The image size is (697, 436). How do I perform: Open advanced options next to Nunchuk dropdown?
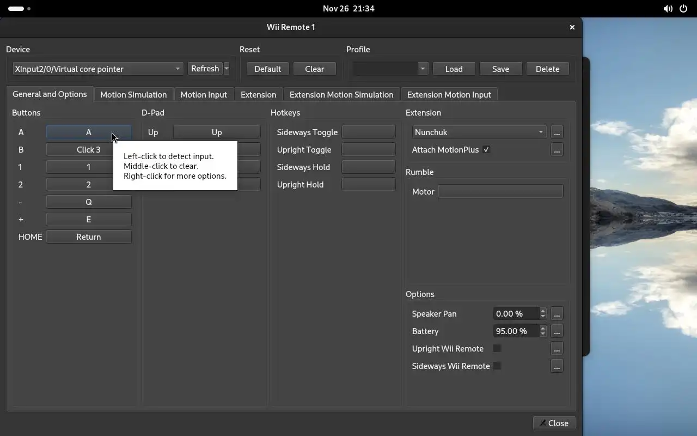pyautogui.click(x=557, y=132)
